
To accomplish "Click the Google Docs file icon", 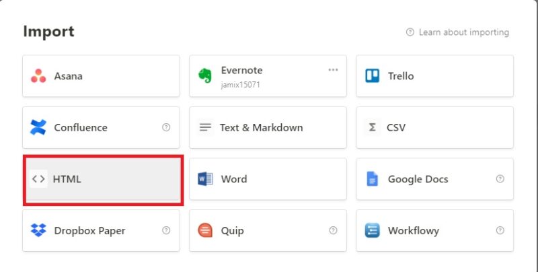I will (373, 179).
